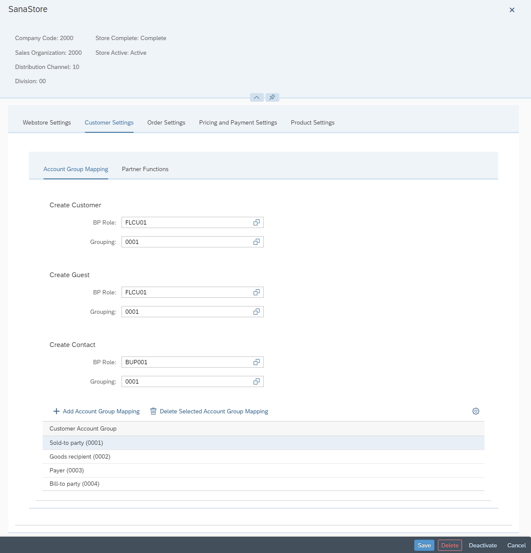Screen dimensions: 531x553
Task: Save the store settings
Action: pyautogui.click(x=424, y=545)
